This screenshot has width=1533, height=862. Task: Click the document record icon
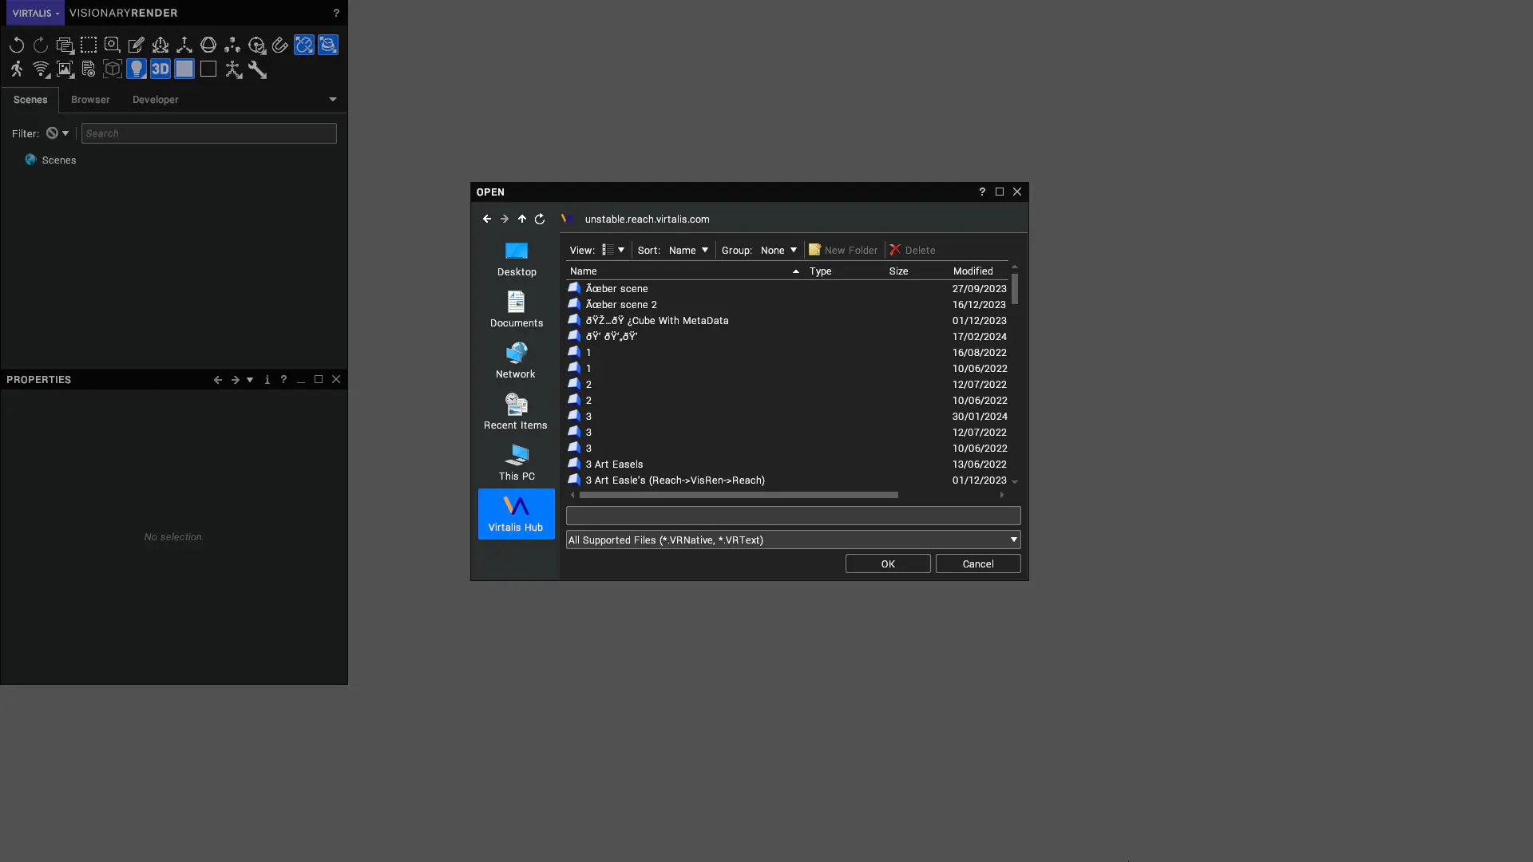tap(89, 69)
